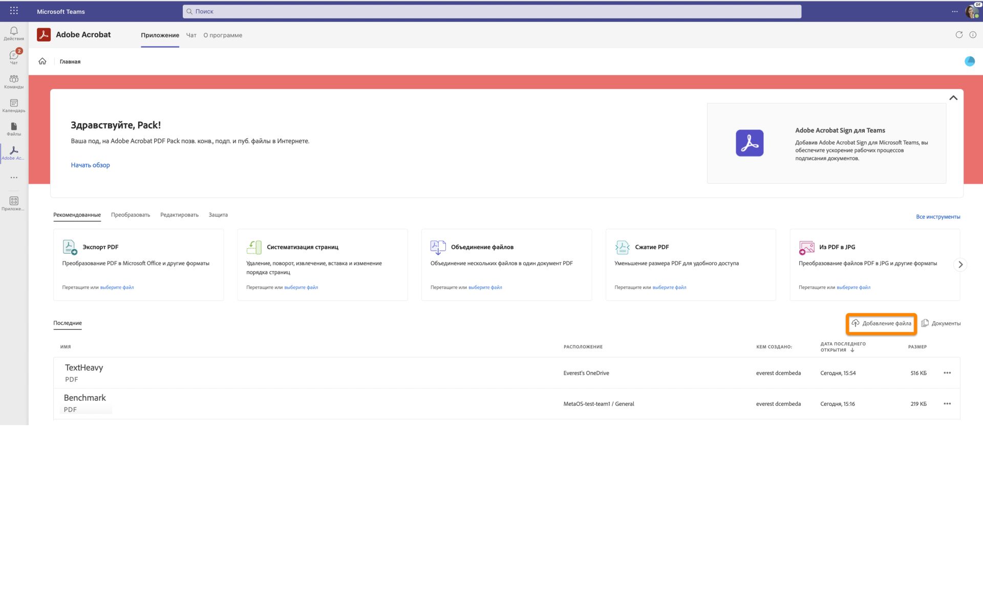
Task: Click the MetaOS-test-team1 / General location cell
Action: tap(599, 404)
